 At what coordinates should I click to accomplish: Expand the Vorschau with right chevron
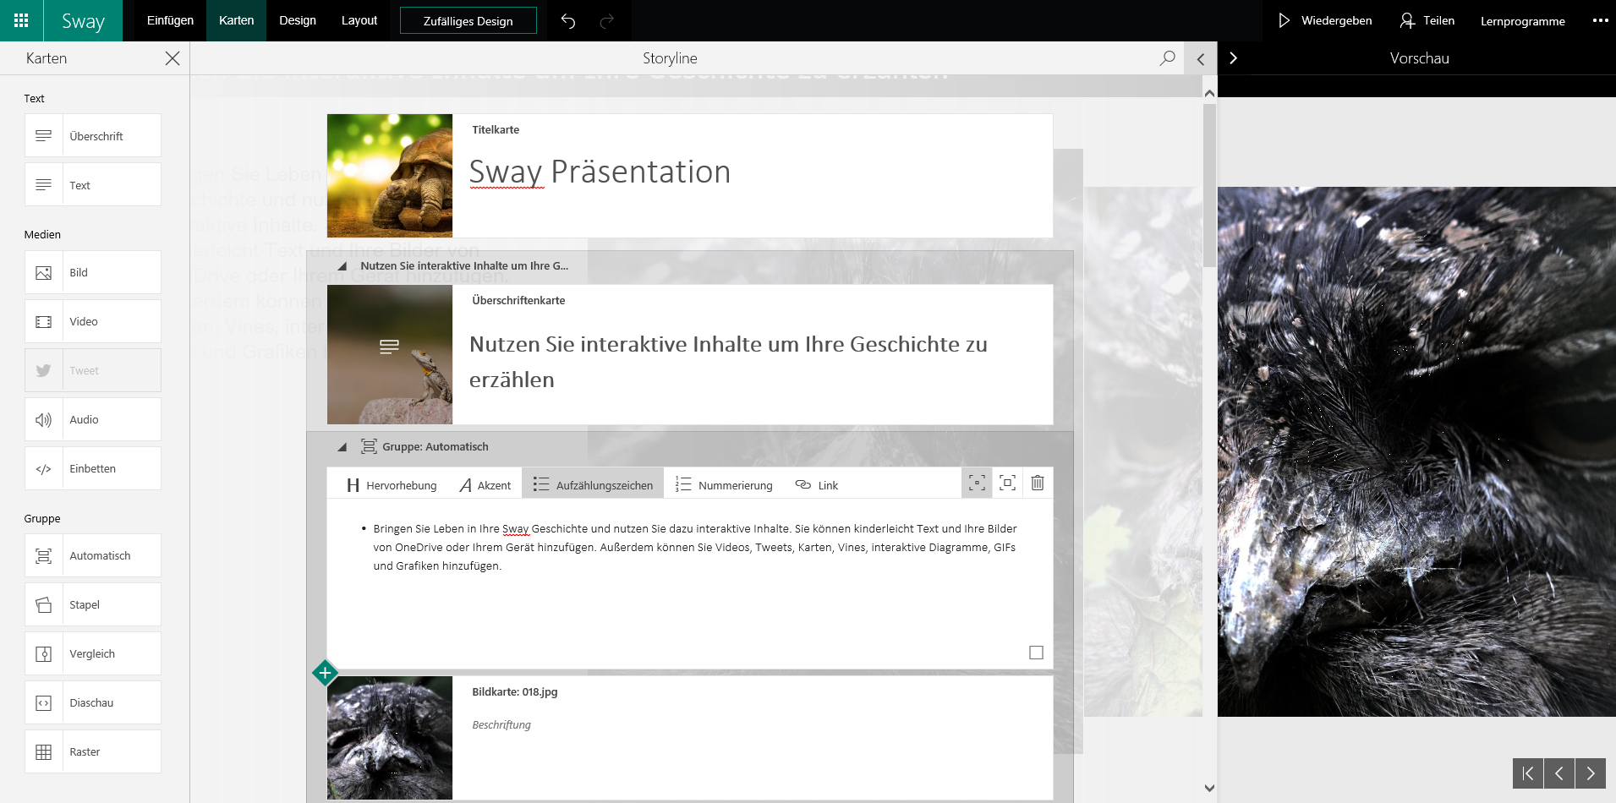tap(1233, 58)
